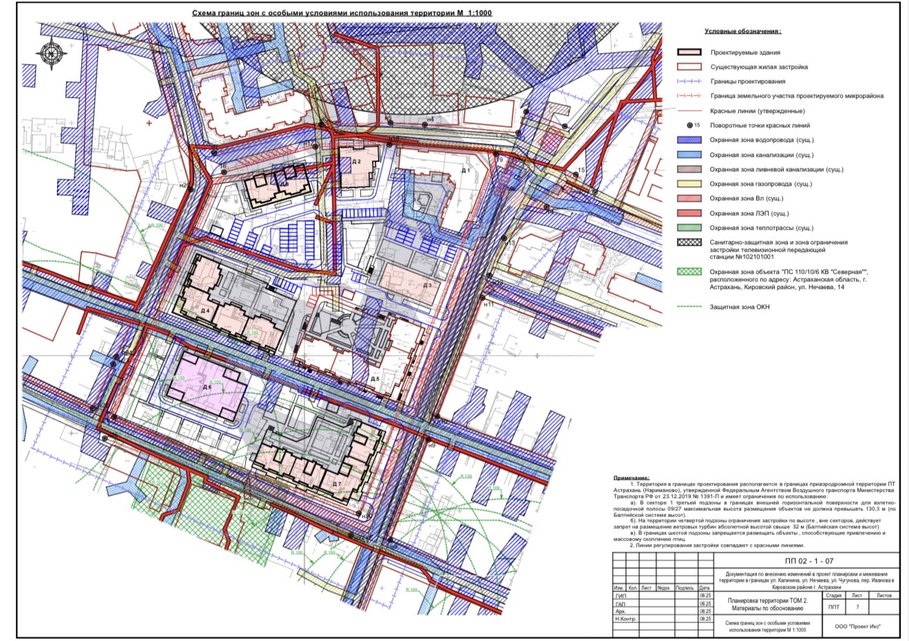Click the map title heading at top
909x641 pixels.
point(342,13)
